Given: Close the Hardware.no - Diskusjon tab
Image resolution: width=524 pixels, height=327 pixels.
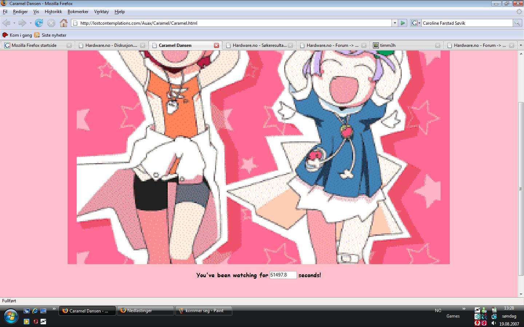Looking at the screenshot, I should coord(143,45).
